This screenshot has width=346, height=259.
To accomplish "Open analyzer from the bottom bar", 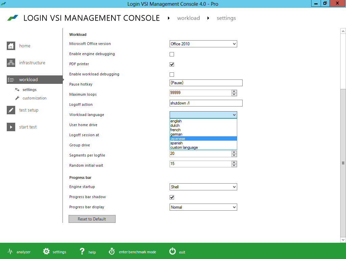I will 10,252.
